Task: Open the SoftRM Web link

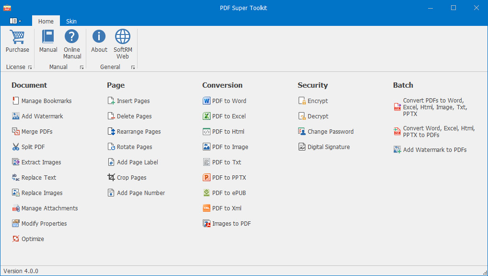Action: tap(122, 42)
